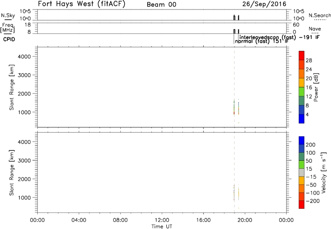Click the velocity data streak near 19:00 UT
Image resolution: width=331 pixels, height=229 pixels.
pyautogui.click(x=234, y=192)
